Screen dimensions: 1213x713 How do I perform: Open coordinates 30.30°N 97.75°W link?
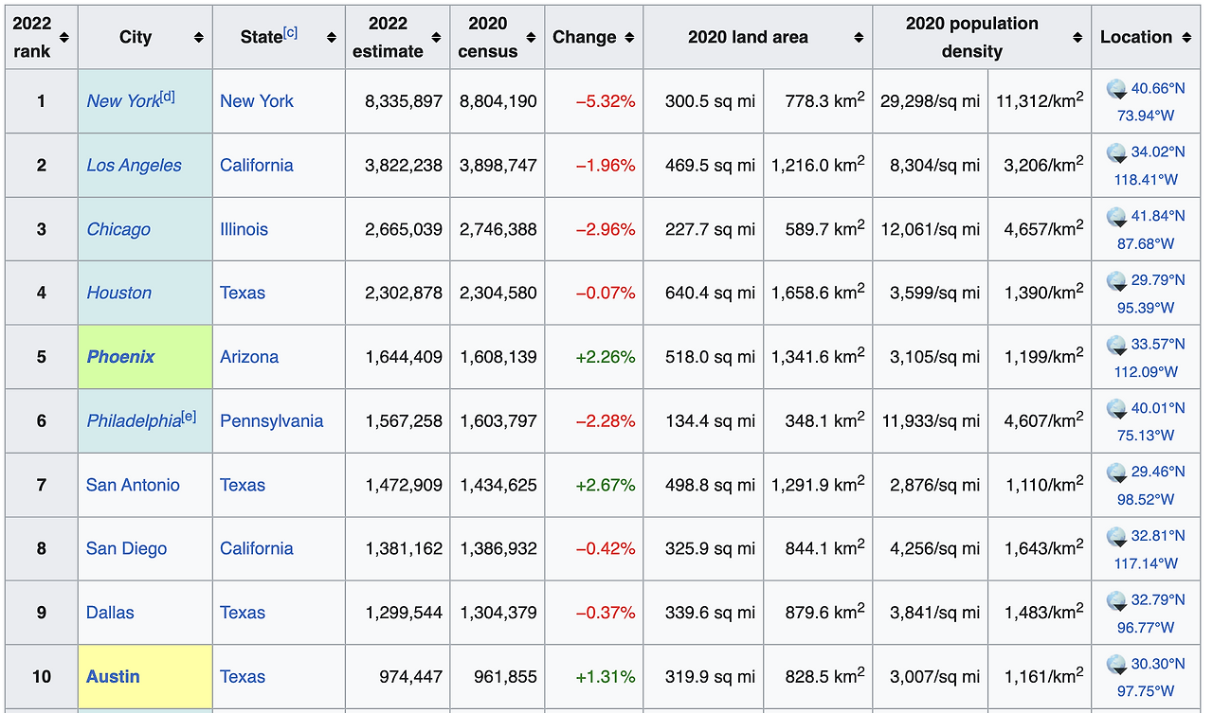coord(1146,676)
